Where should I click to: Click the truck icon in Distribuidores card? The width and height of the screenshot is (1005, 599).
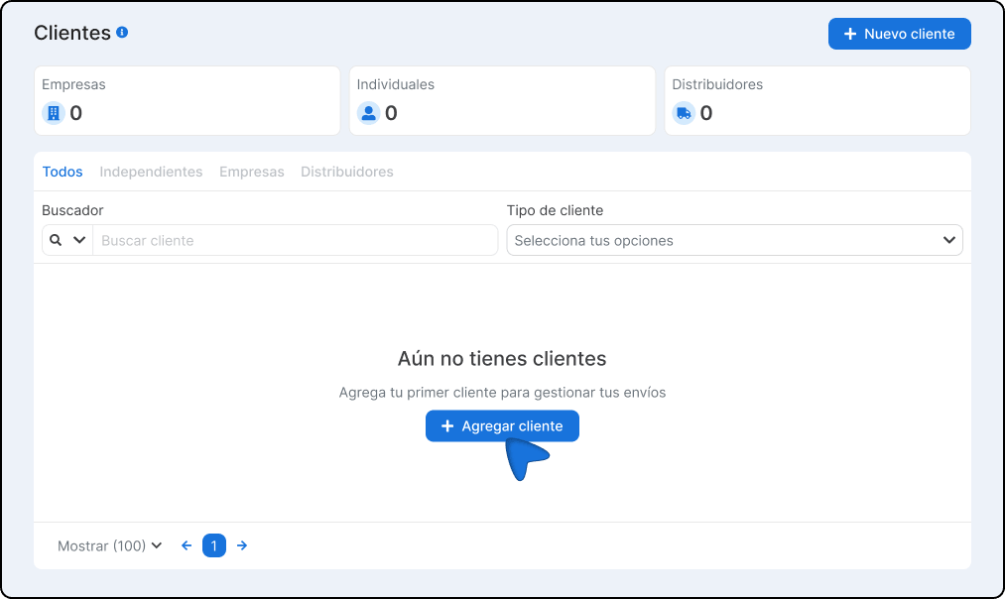click(684, 113)
